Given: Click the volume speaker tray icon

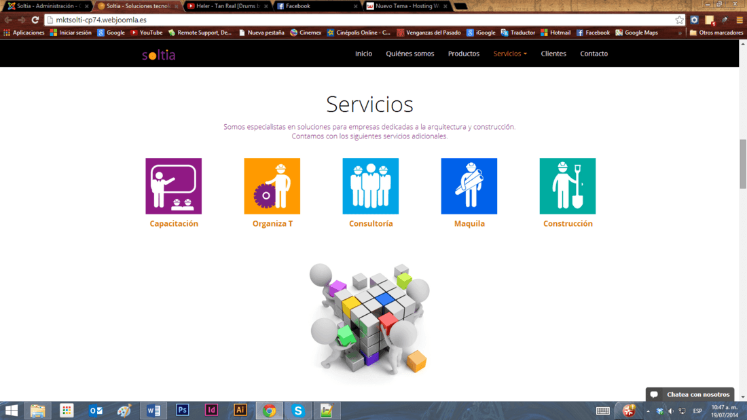Looking at the screenshot, I should tap(671, 411).
